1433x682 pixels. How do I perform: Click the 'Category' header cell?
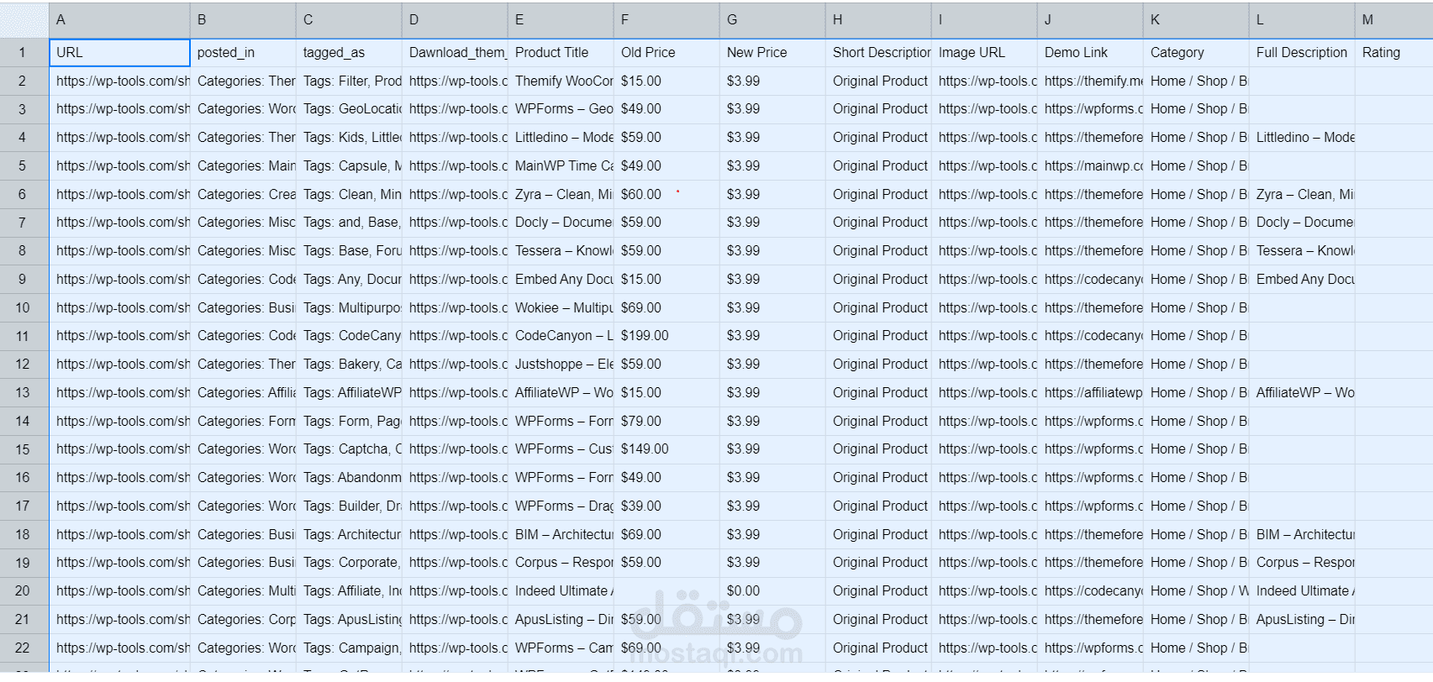1196,52
